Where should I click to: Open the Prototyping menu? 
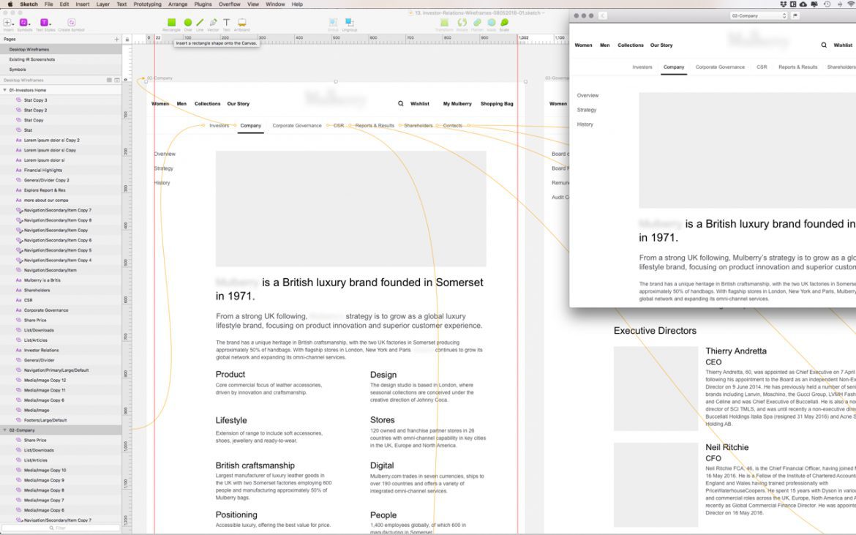tap(147, 4)
